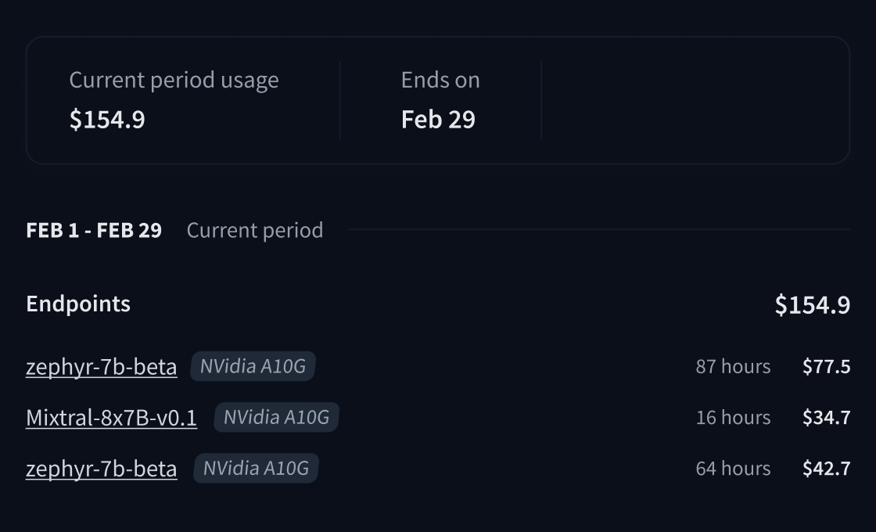
Task: Open the Mixtral-8x7B-v0.1 endpoint link
Action: tap(111, 418)
